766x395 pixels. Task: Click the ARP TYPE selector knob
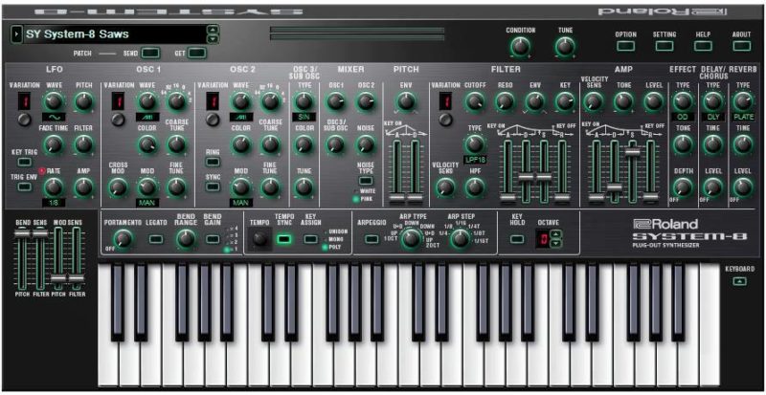coord(411,239)
